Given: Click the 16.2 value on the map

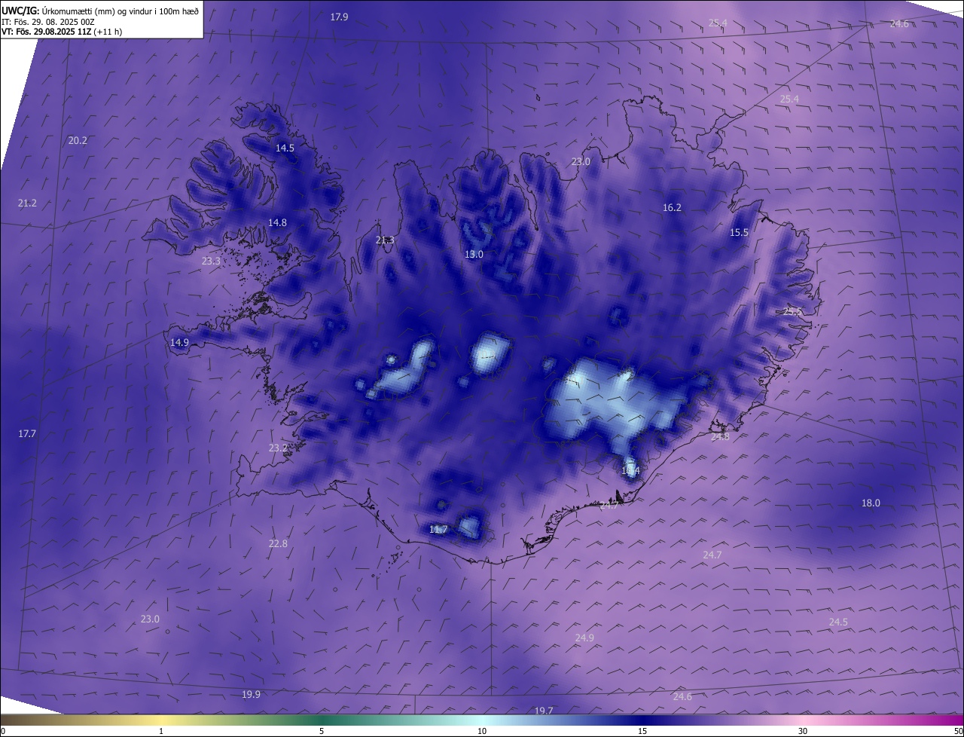Looking at the screenshot, I should pyautogui.click(x=672, y=207).
